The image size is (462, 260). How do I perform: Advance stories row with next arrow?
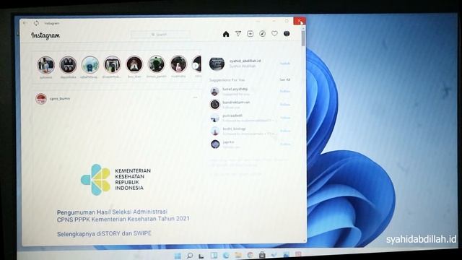pyautogui.click(x=196, y=66)
